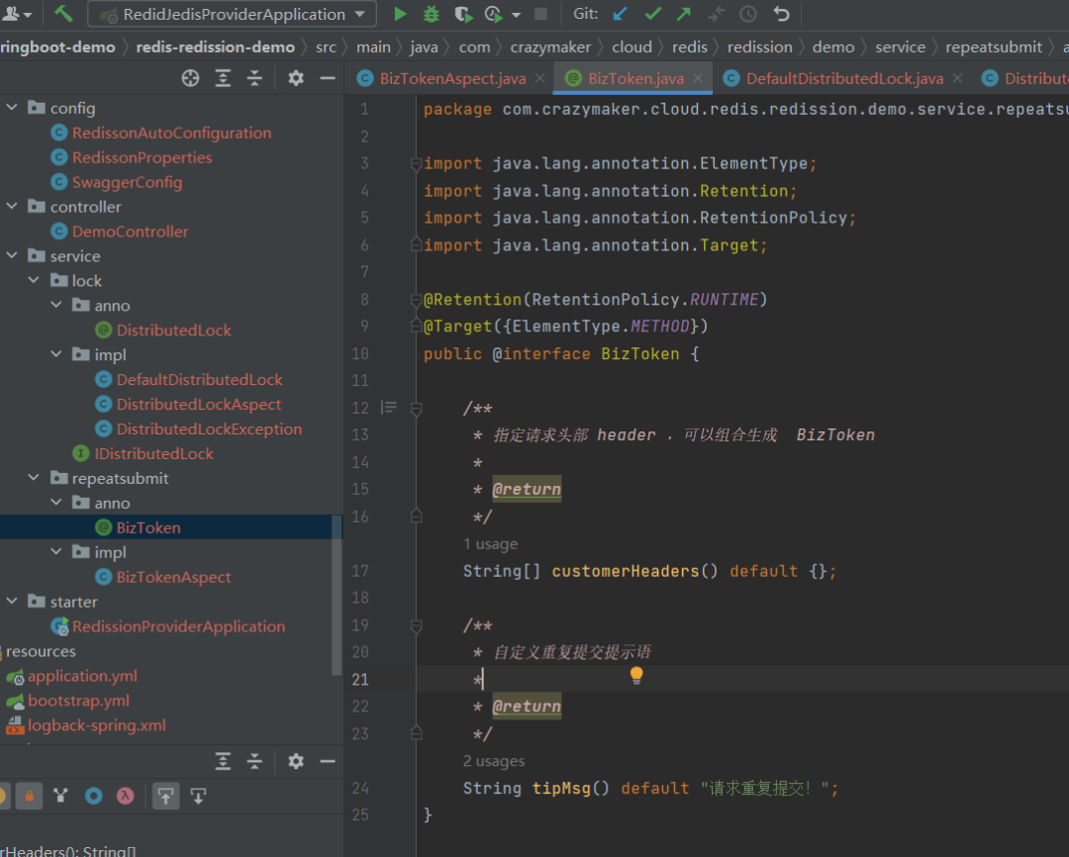
Task: Click the yellow lightbulb intention icon
Action: tap(636, 675)
